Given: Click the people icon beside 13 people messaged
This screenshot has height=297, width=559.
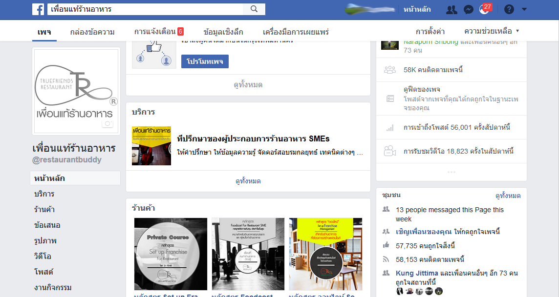Looking at the screenshot, I should pyautogui.click(x=386, y=210).
